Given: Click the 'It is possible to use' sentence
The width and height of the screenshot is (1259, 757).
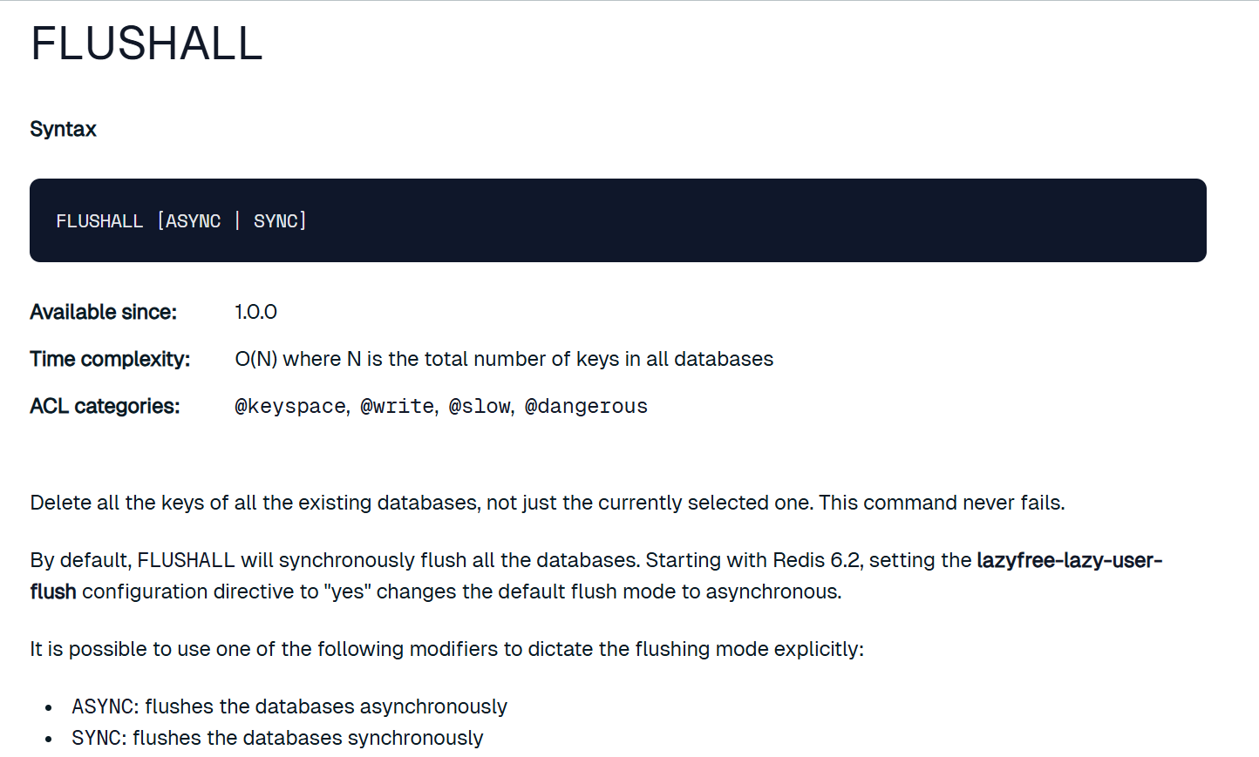Looking at the screenshot, I should pos(446,649).
